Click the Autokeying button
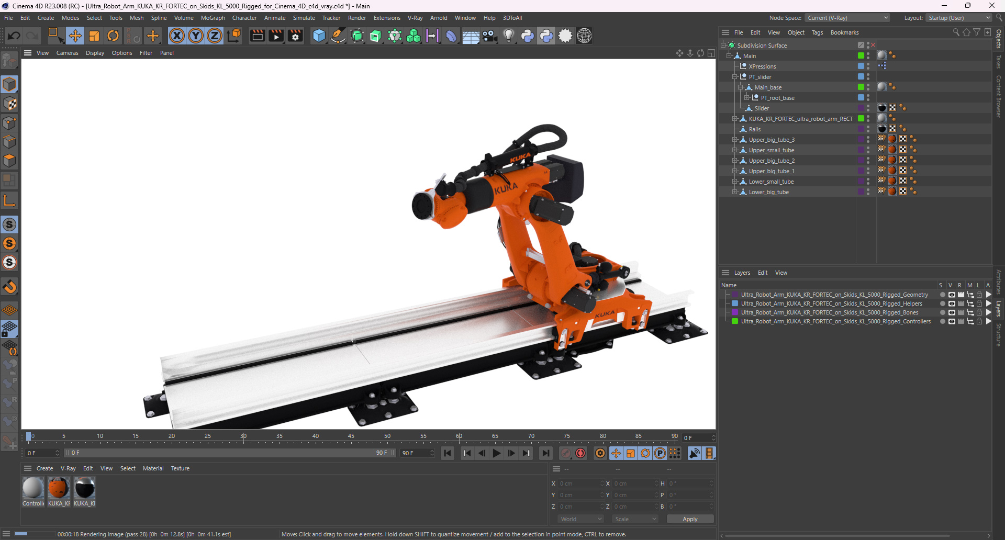This screenshot has height=540, width=1005. click(x=580, y=453)
